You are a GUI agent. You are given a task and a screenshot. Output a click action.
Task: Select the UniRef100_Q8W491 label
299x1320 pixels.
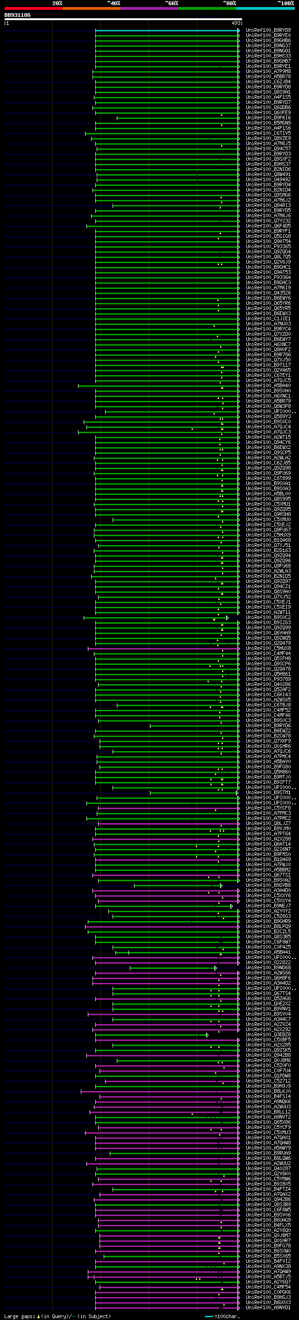[268, 174]
